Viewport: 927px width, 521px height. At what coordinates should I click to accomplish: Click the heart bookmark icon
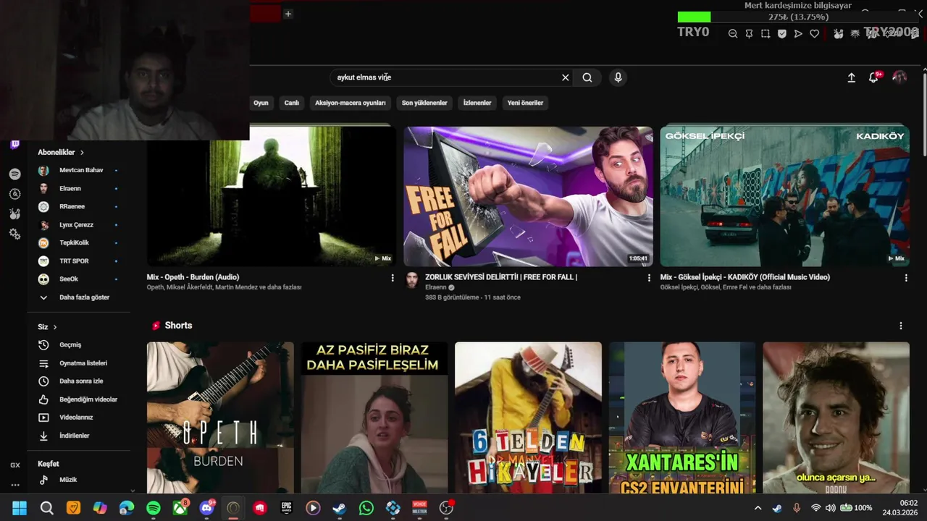tap(815, 34)
